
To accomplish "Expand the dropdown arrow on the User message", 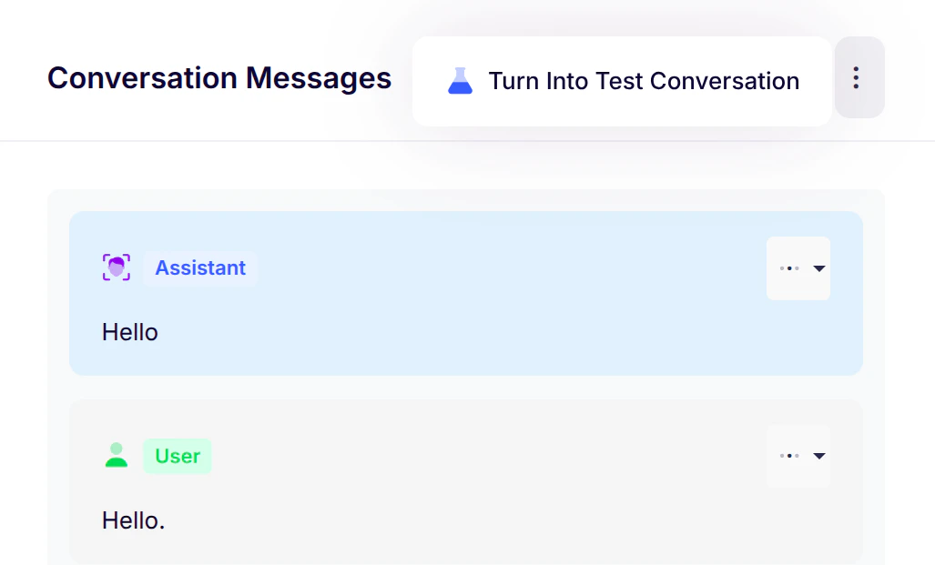I will pos(818,456).
